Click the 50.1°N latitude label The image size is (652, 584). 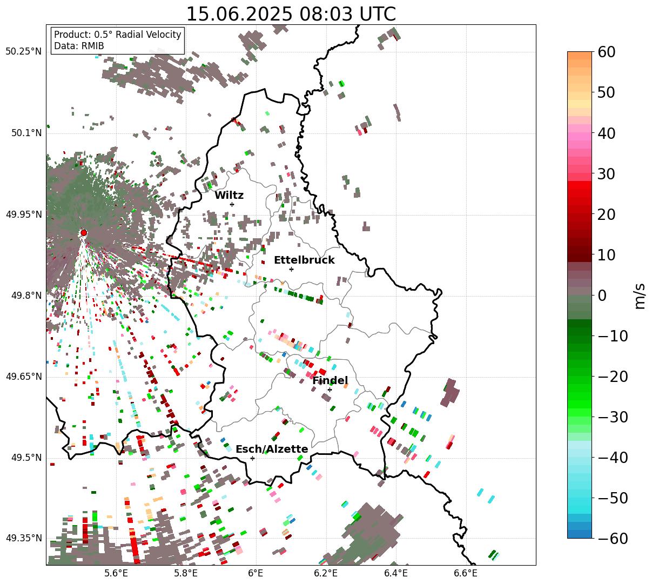coord(26,133)
